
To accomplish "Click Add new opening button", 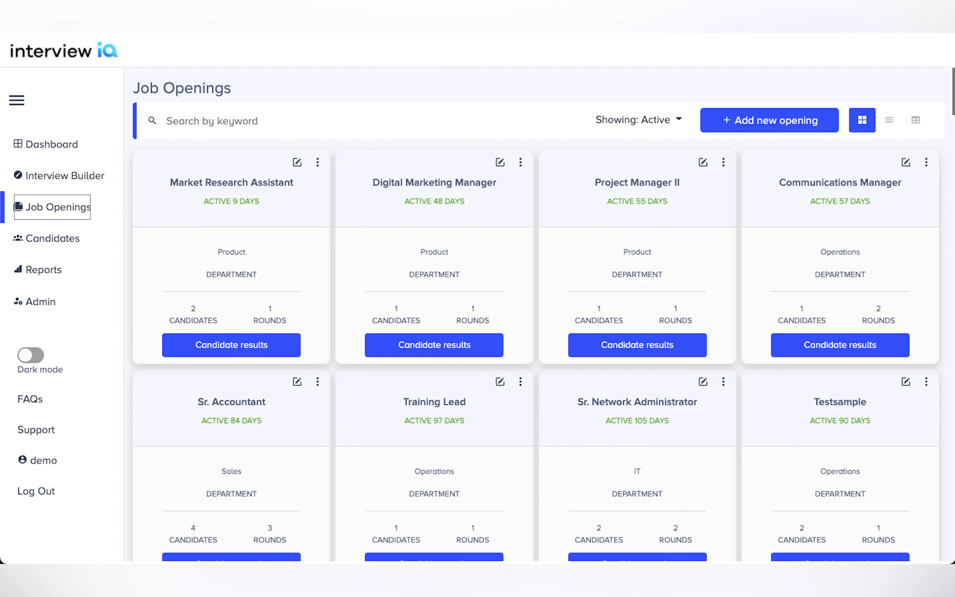I will point(769,120).
